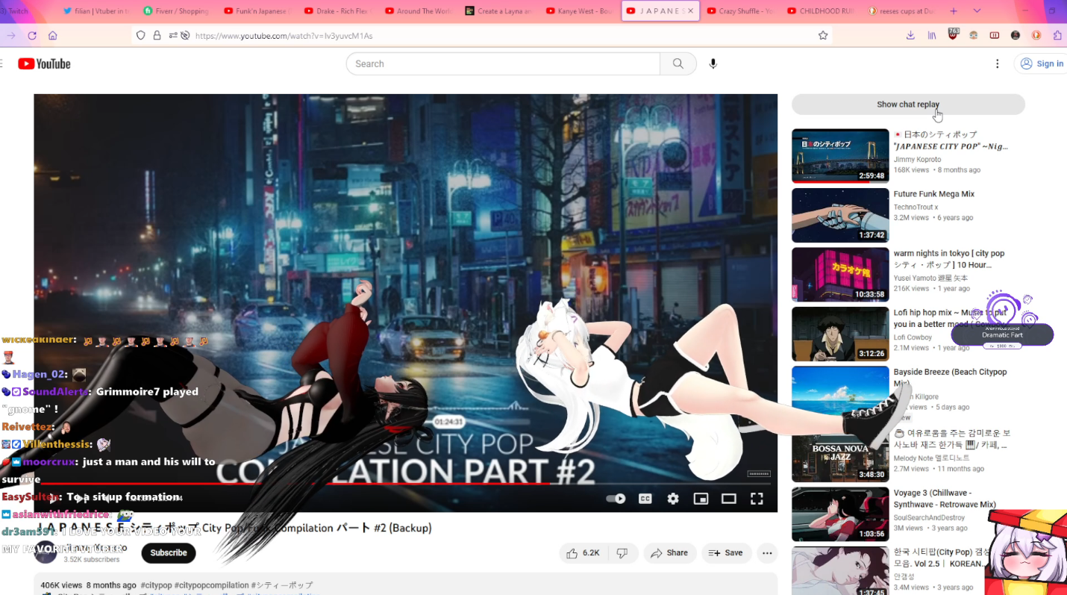Open Bayside Breeze beach thumbnail

(840, 393)
